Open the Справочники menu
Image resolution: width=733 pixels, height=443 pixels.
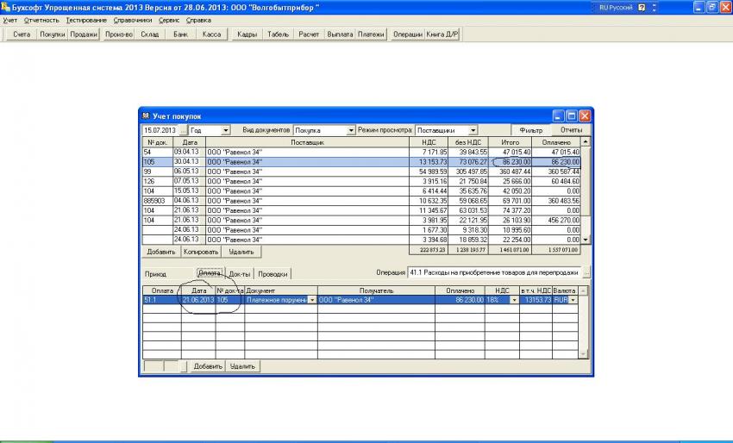pyautogui.click(x=133, y=20)
